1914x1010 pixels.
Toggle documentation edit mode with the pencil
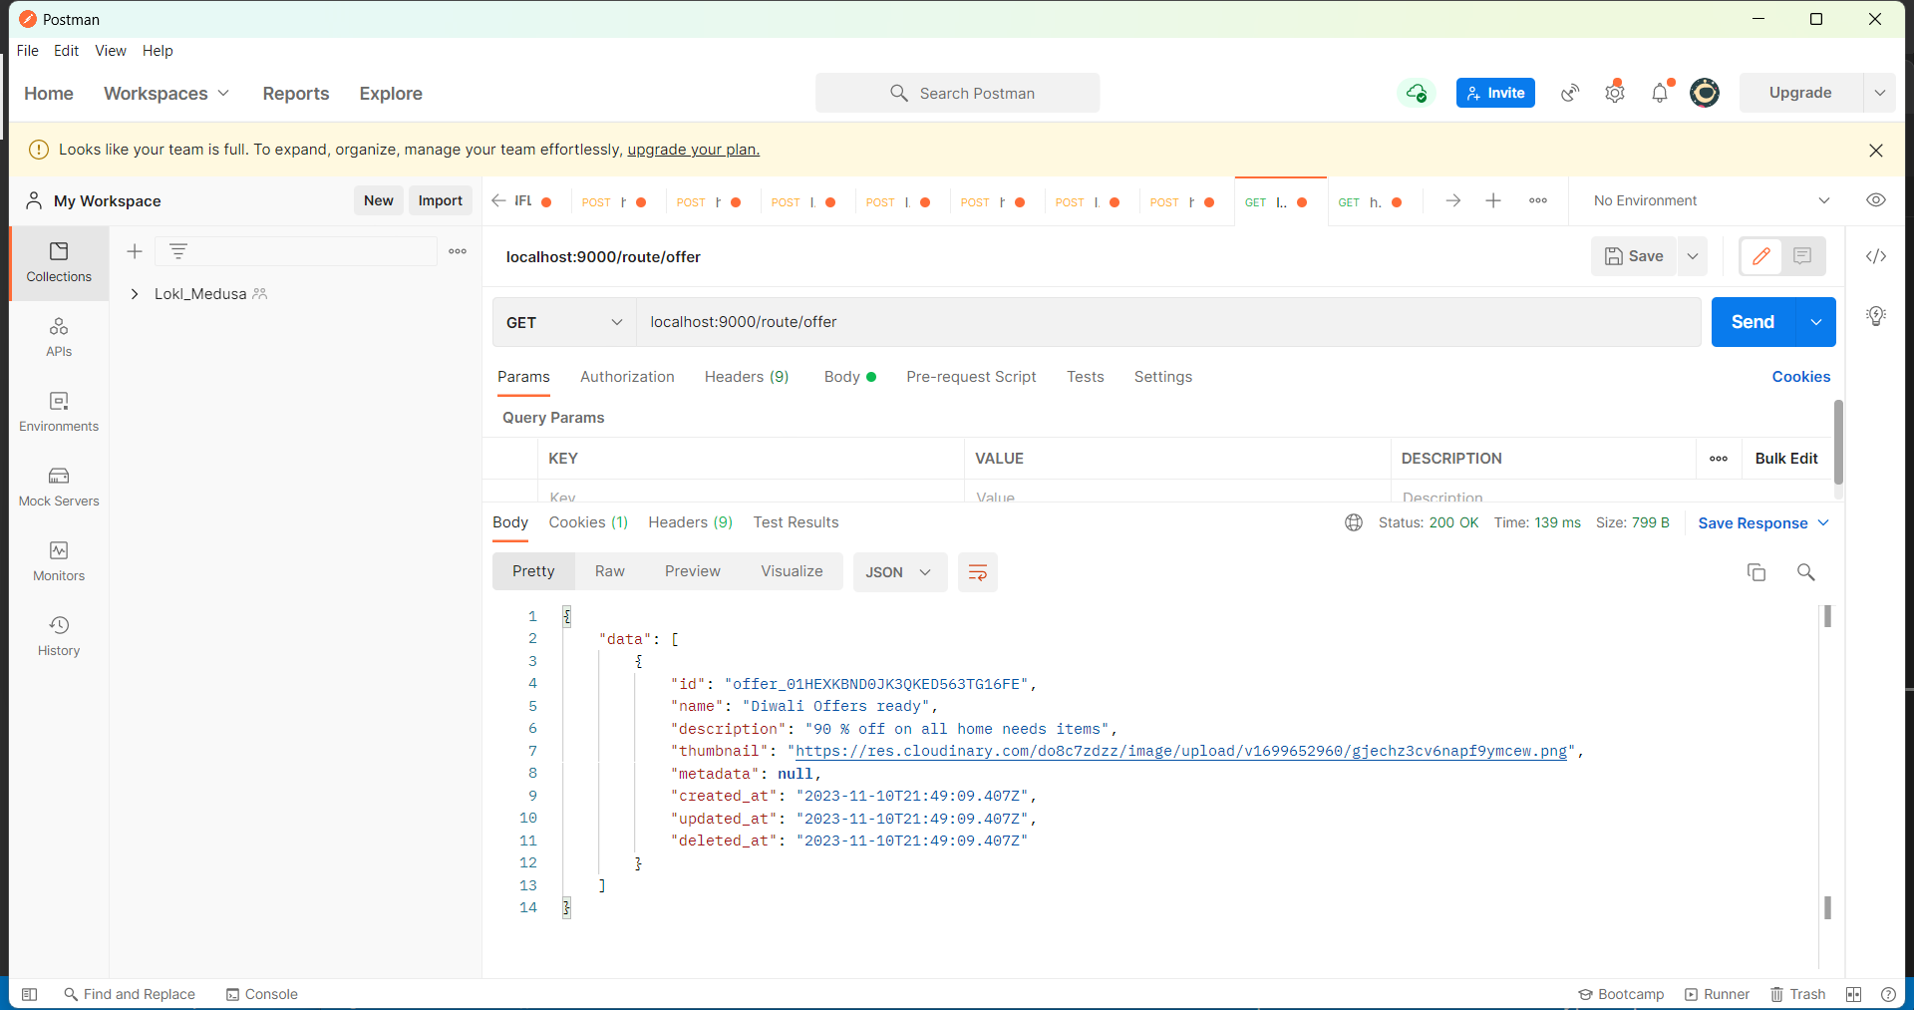pos(1760,256)
